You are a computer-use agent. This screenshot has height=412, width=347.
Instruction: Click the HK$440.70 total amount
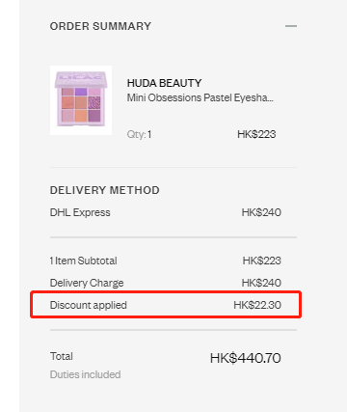[246, 358]
